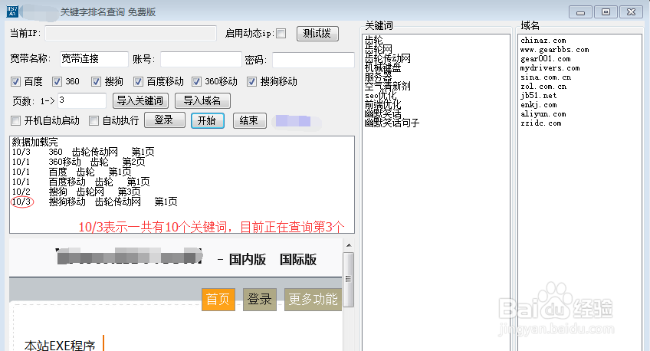
Task: Click the 页数 field showing 3
Action: click(x=82, y=100)
